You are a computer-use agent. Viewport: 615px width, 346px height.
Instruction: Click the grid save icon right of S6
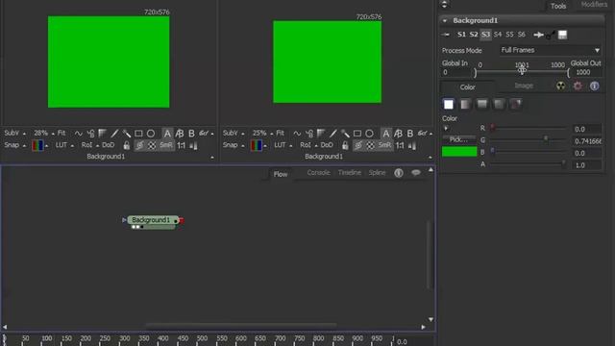pos(562,35)
